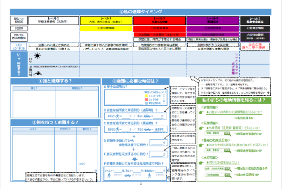Open the 川の防災情報HP link
Image resolution: width=282 pixels, height=189 pixels.
251,169
